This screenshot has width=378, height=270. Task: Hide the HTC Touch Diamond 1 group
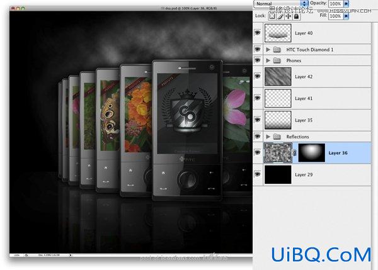[258, 49]
